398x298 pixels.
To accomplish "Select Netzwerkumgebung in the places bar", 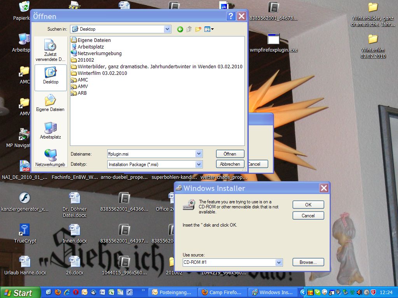I will tap(50, 158).
